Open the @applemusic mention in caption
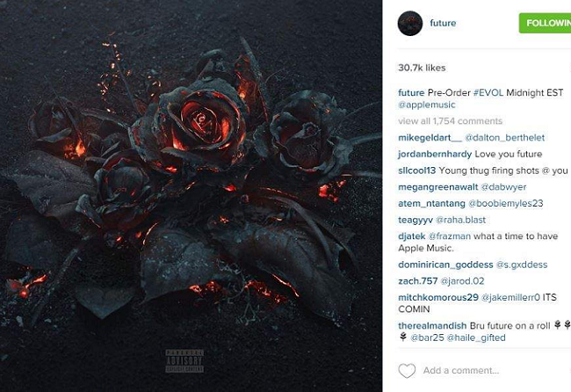 [427, 105]
